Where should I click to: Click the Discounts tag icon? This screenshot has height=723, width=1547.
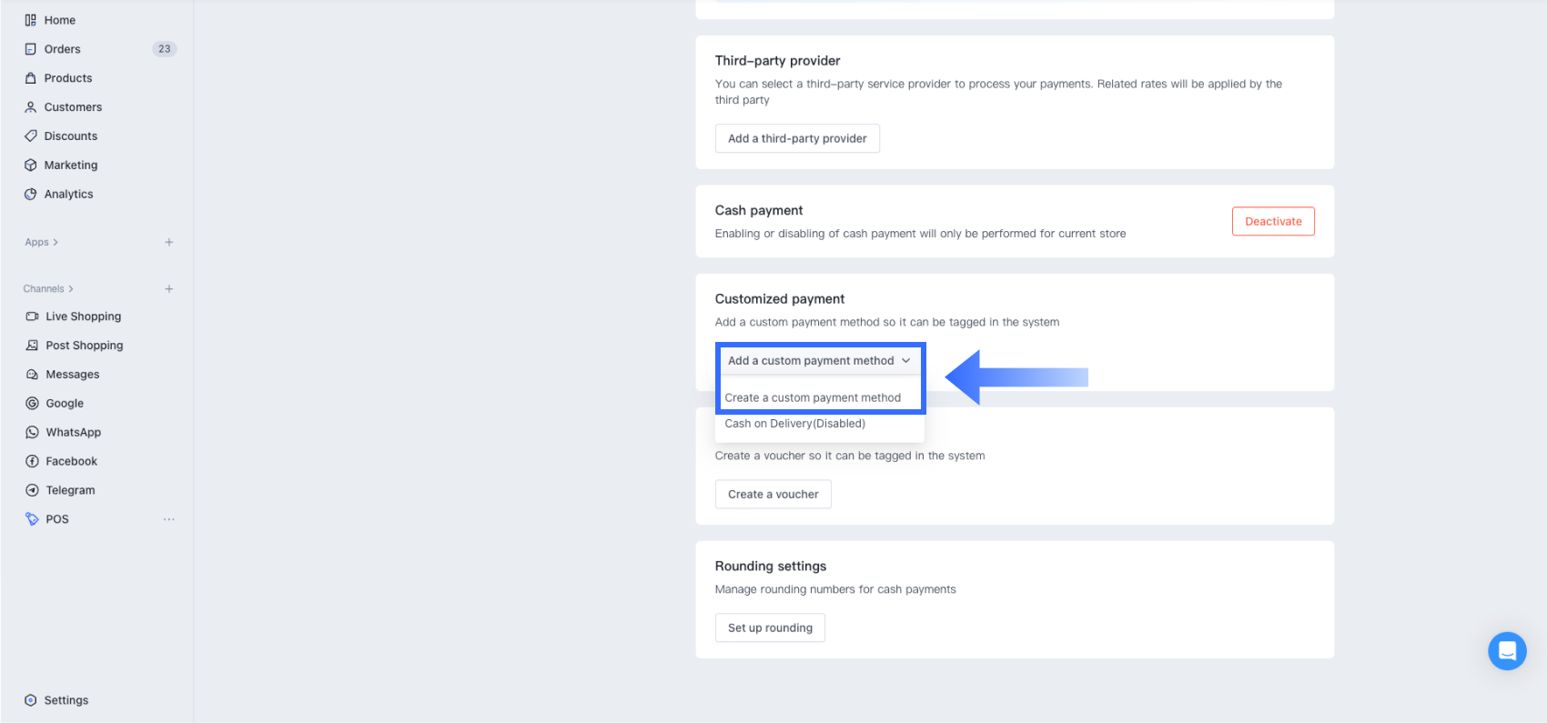pos(31,136)
